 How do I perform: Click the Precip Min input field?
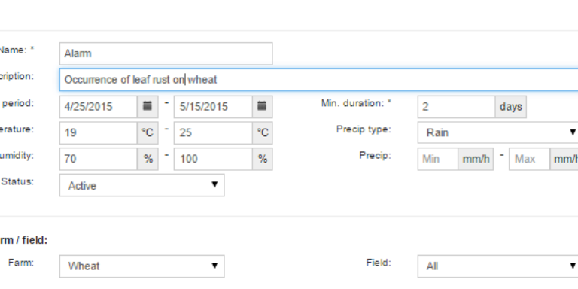click(x=438, y=160)
